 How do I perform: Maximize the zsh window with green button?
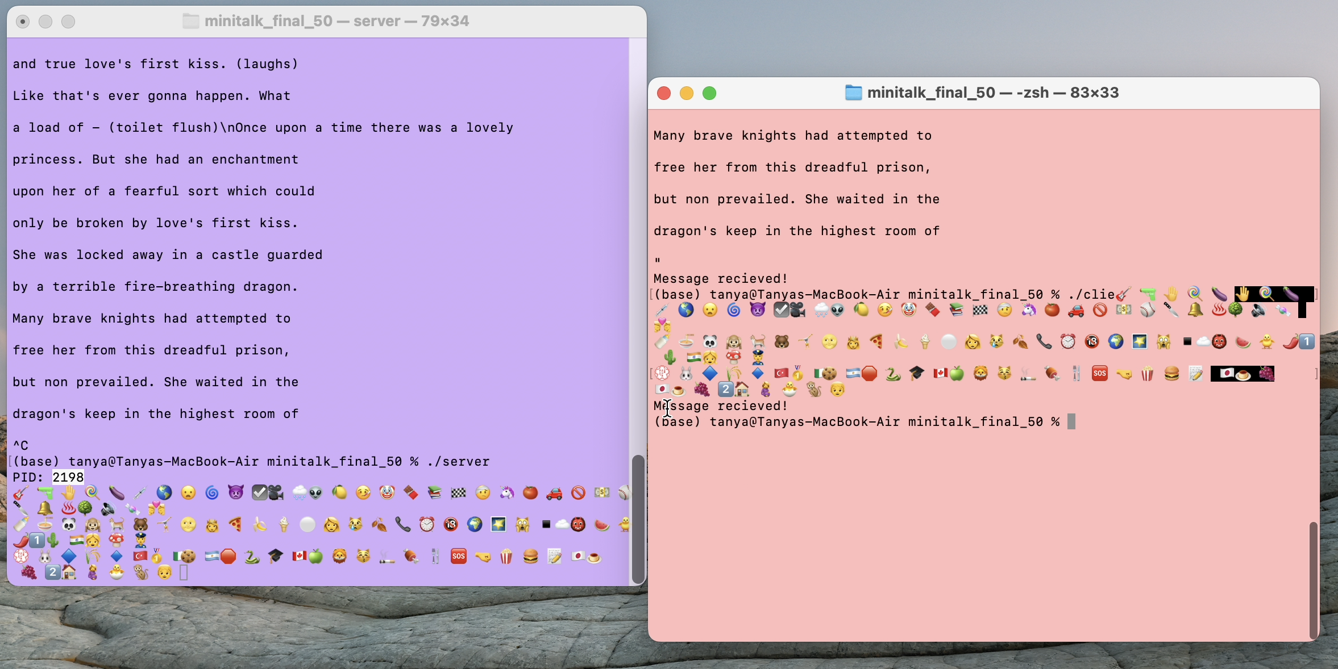[709, 93]
